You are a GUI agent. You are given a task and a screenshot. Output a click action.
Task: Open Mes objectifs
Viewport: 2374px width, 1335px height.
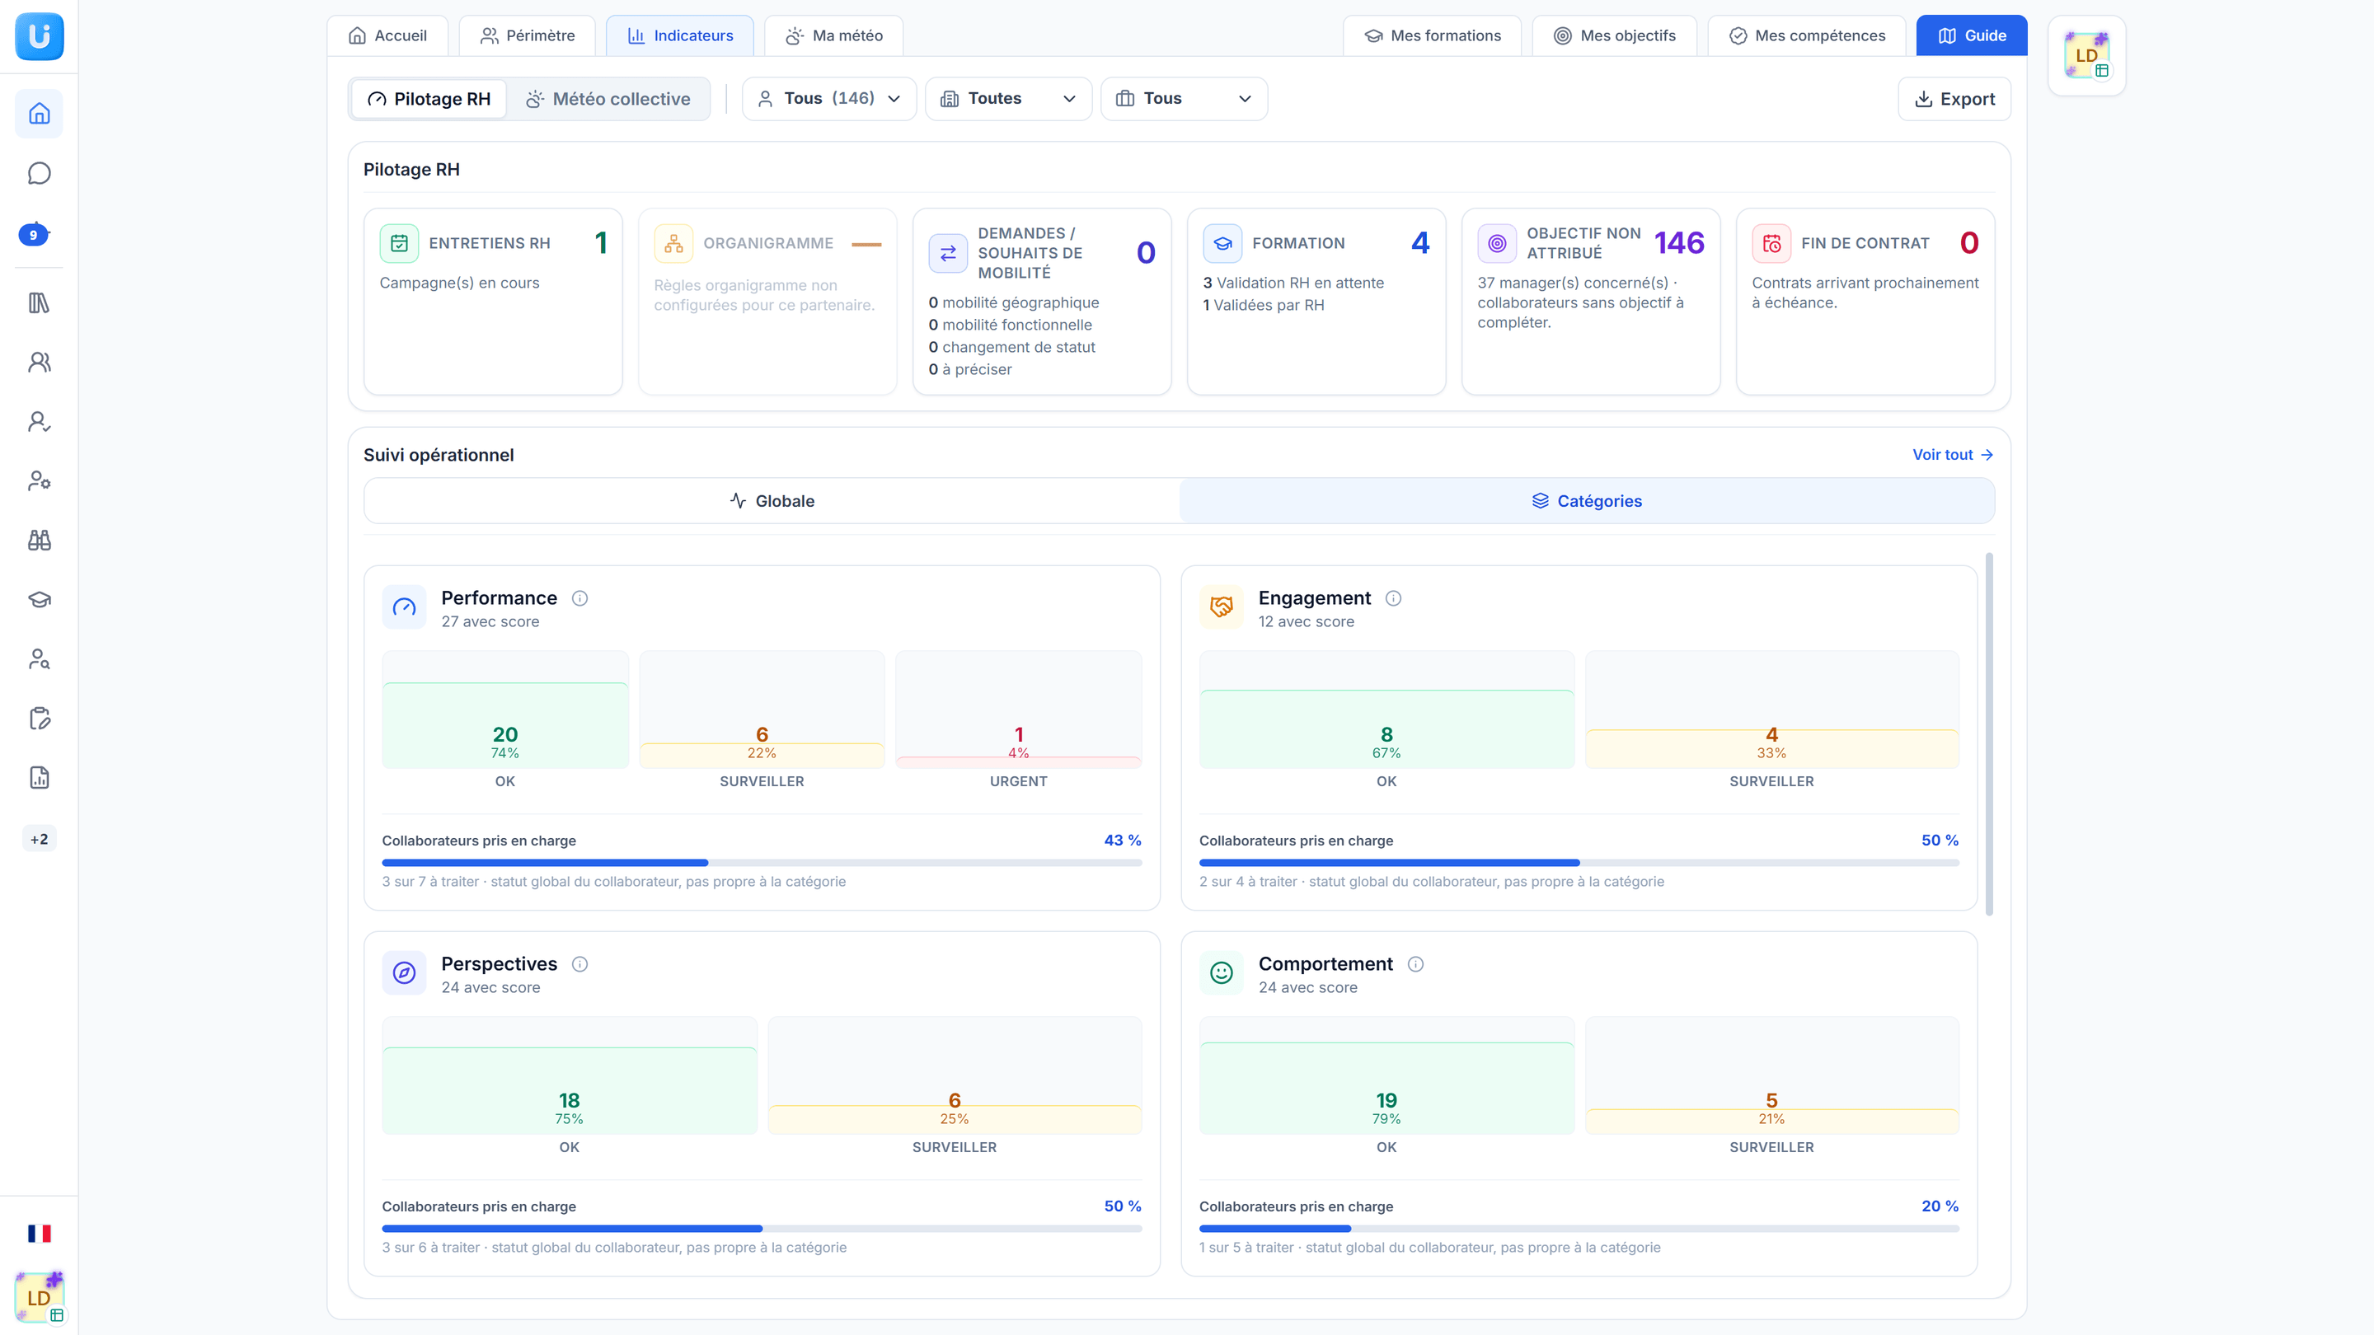click(x=1615, y=35)
